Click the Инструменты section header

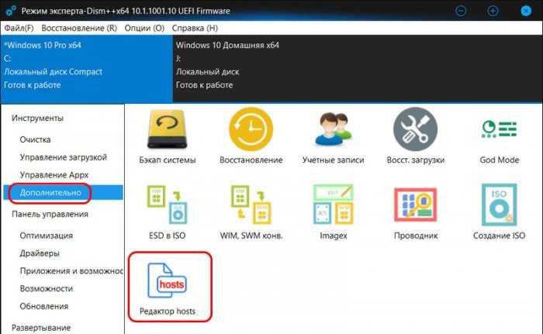(x=37, y=118)
